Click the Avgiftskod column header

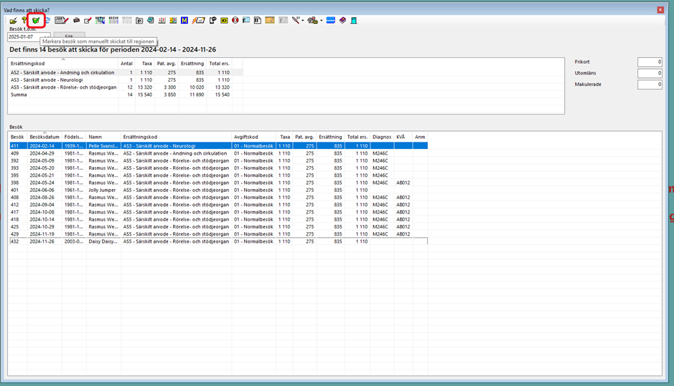253,137
